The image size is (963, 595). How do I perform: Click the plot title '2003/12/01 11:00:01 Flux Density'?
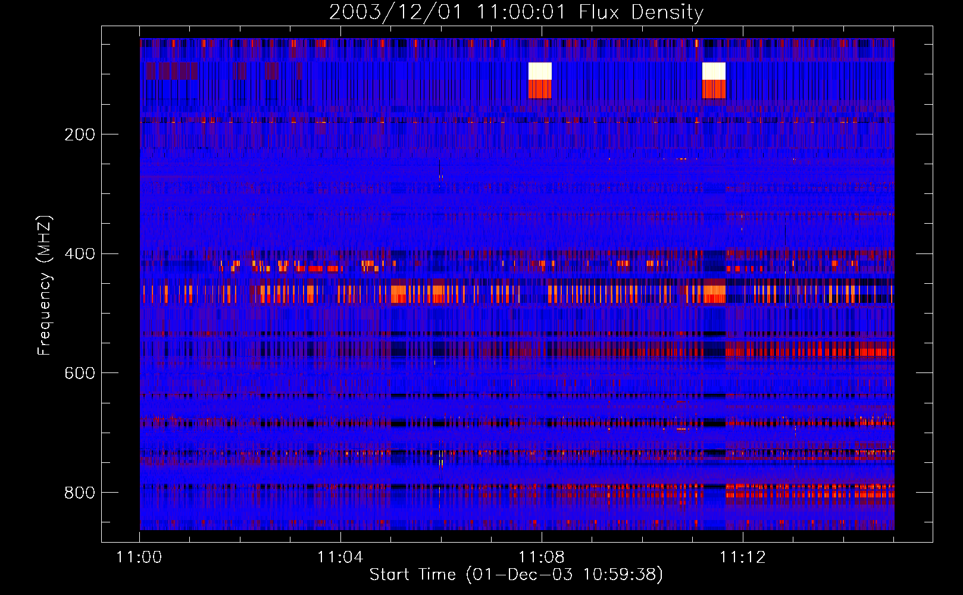click(x=516, y=12)
